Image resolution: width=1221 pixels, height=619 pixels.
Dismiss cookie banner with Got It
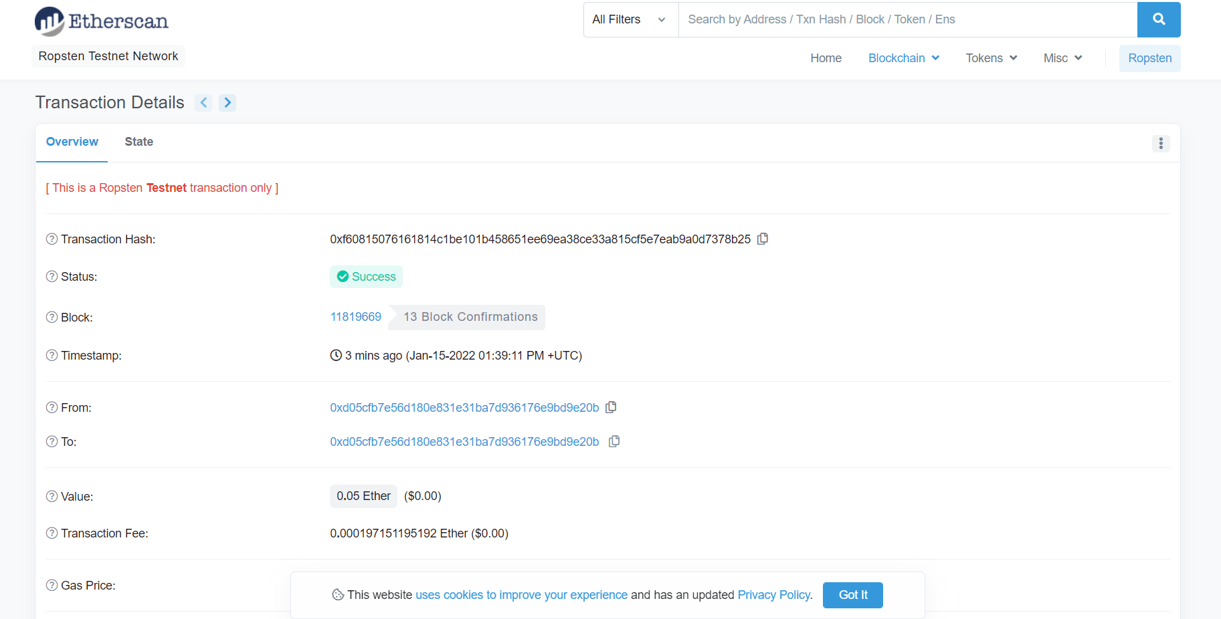click(x=852, y=595)
